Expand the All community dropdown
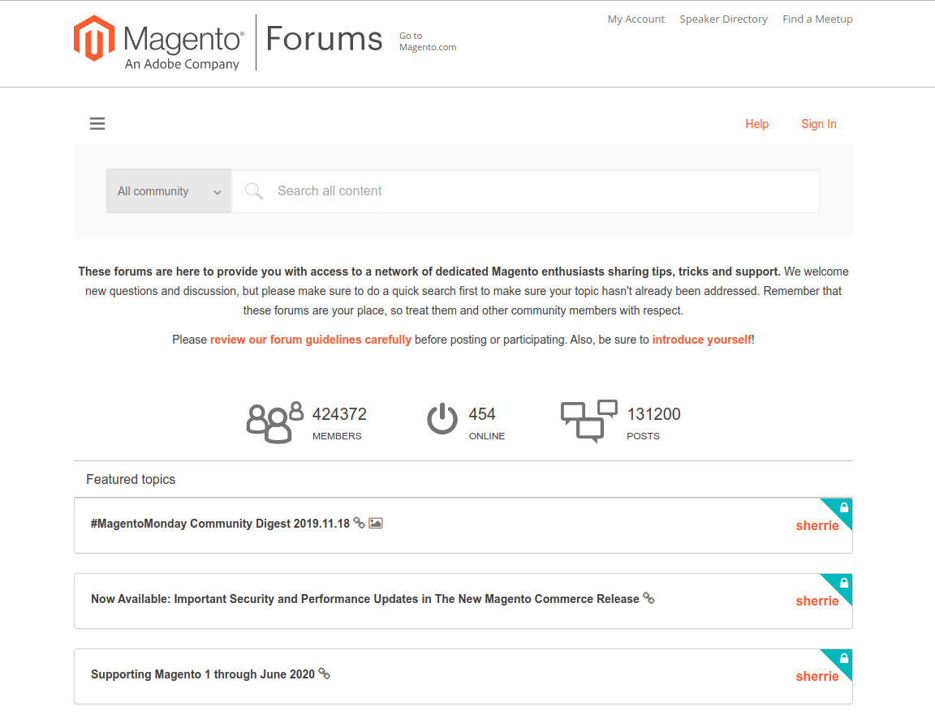The height and width of the screenshot is (723, 935). (169, 191)
